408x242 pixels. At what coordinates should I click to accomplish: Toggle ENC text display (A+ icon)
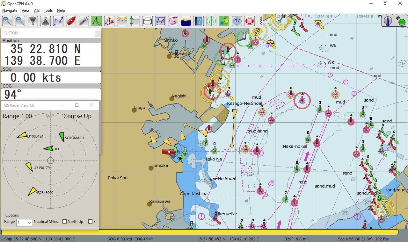pos(97,21)
